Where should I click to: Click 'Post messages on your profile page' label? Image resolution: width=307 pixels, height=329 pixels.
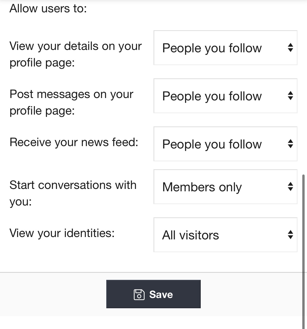tap(71, 102)
